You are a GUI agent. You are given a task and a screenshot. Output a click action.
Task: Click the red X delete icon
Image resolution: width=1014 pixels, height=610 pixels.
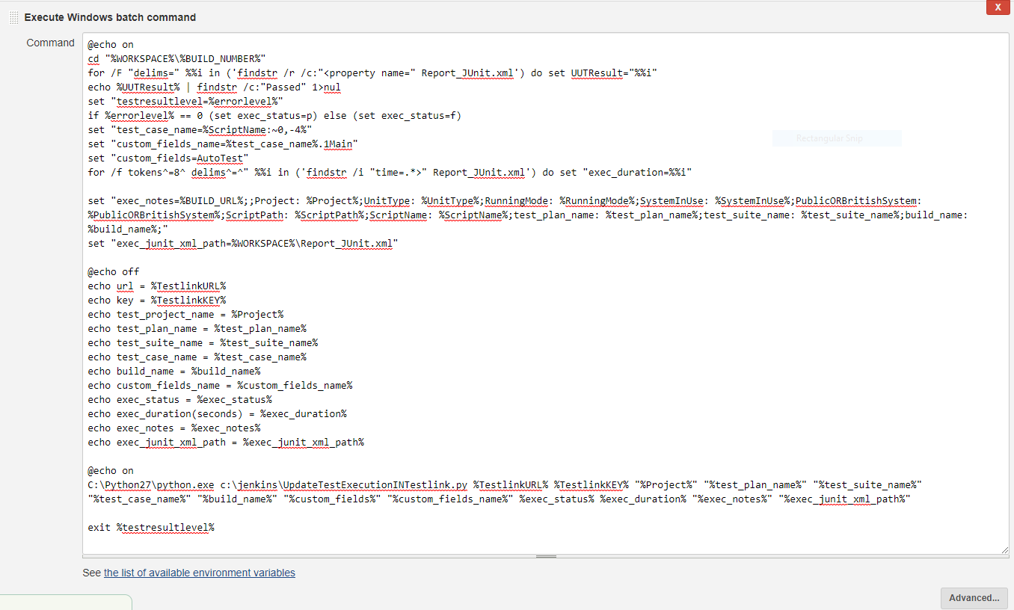(998, 7)
